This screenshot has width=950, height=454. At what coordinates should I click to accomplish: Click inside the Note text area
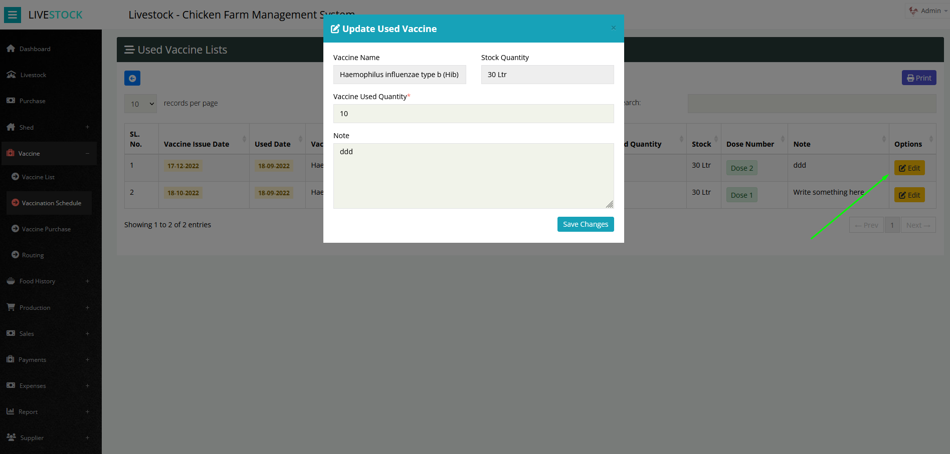(x=473, y=176)
